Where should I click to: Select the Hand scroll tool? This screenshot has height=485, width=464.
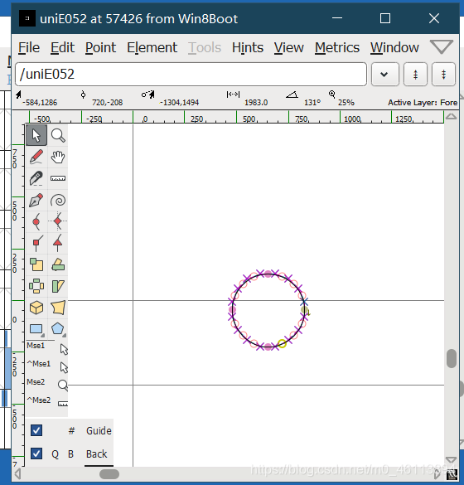pos(58,157)
